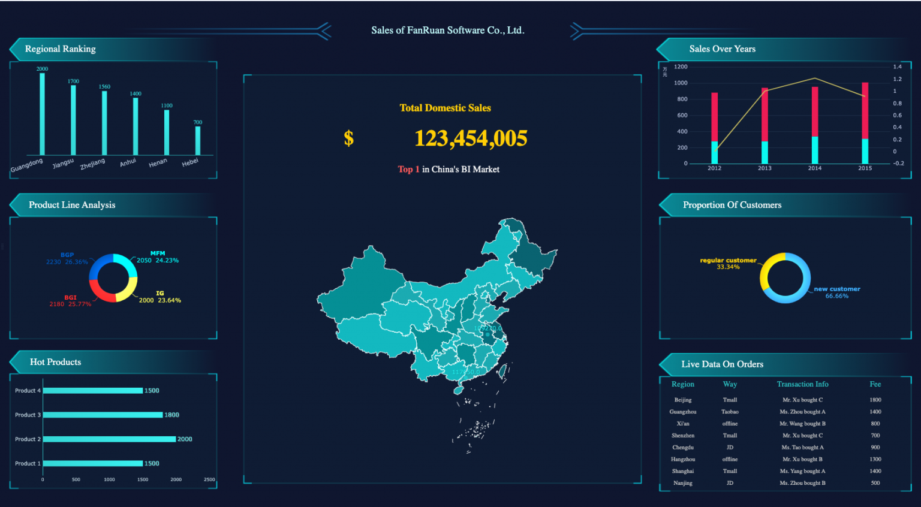Click the Fee column header
921x507 pixels.
coord(875,384)
